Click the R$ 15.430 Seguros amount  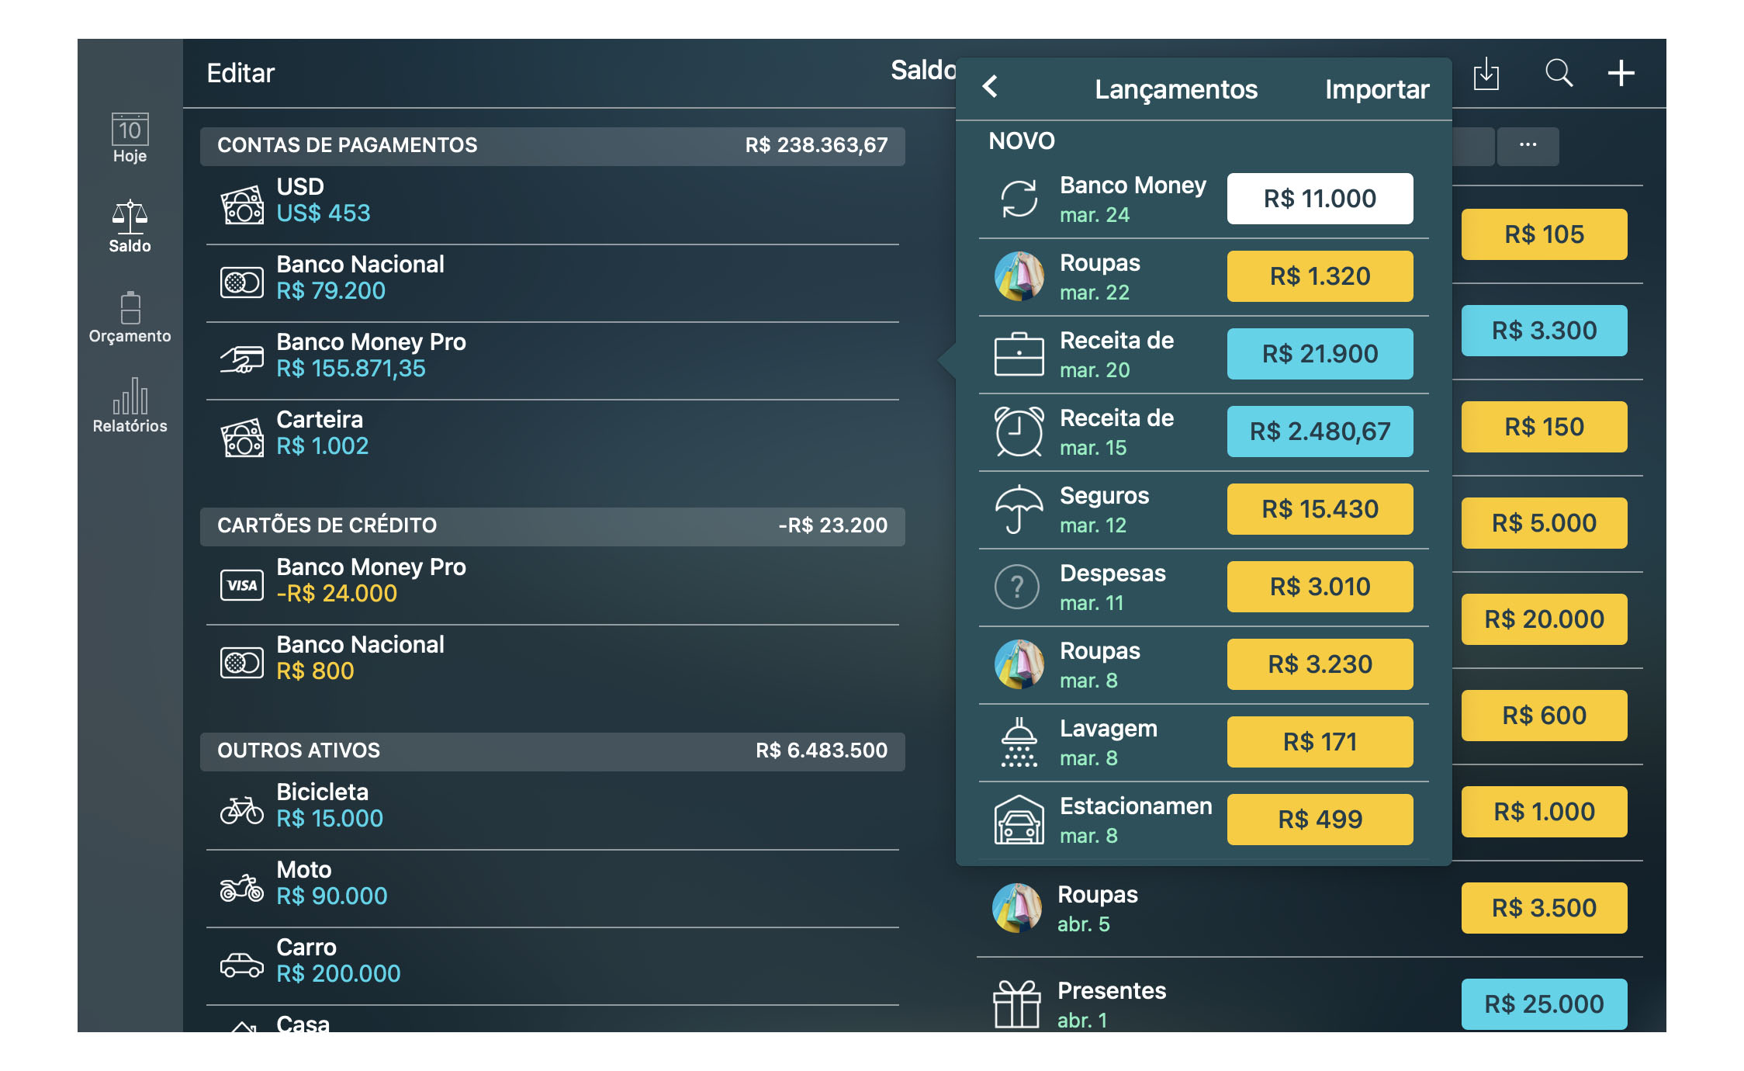point(1320,509)
